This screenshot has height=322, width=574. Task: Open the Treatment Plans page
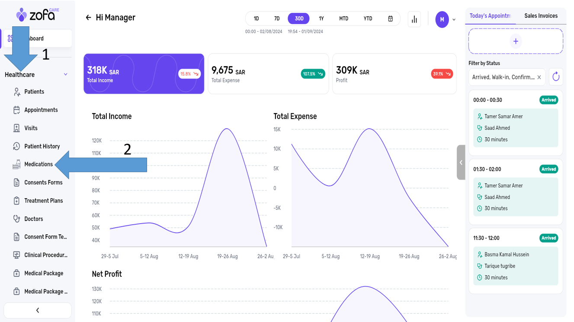point(43,201)
